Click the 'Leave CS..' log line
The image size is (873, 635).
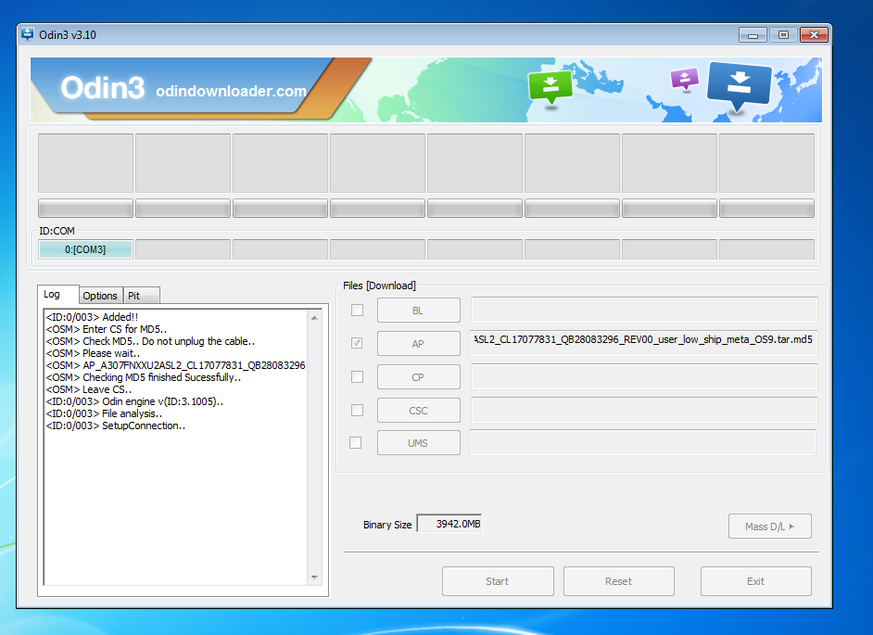[x=89, y=389]
